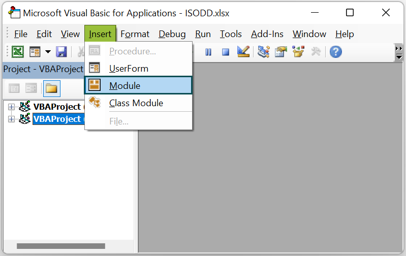Open the Run menu
406x256 pixels.
coord(203,34)
